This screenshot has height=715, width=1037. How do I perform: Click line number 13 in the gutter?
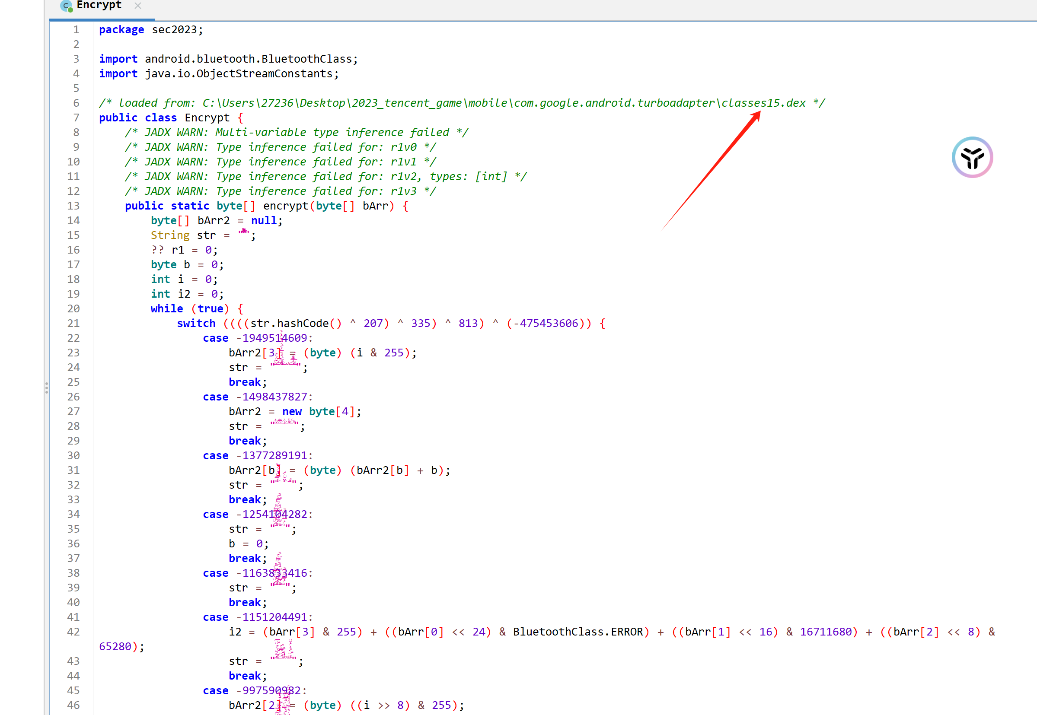pyautogui.click(x=73, y=206)
